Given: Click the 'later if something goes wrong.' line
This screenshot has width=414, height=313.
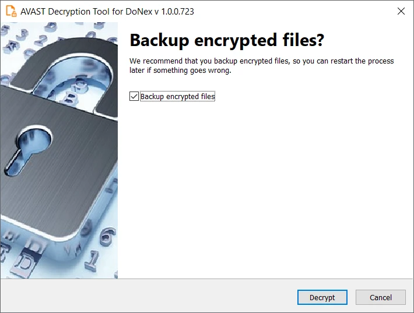Looking at the screenshot, I should click(x=180, y=71).
